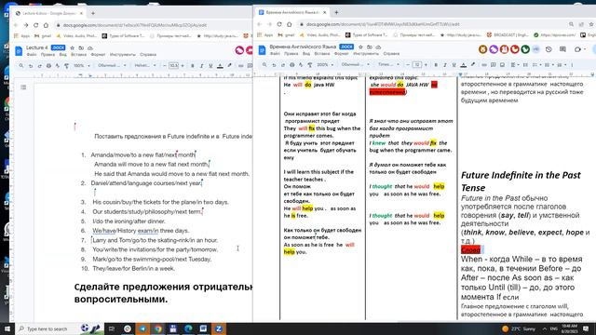This screenshot has height=335, width=596.
Task: Move the Lecture 4 document to a folder
Action: (x=81, y=47)
